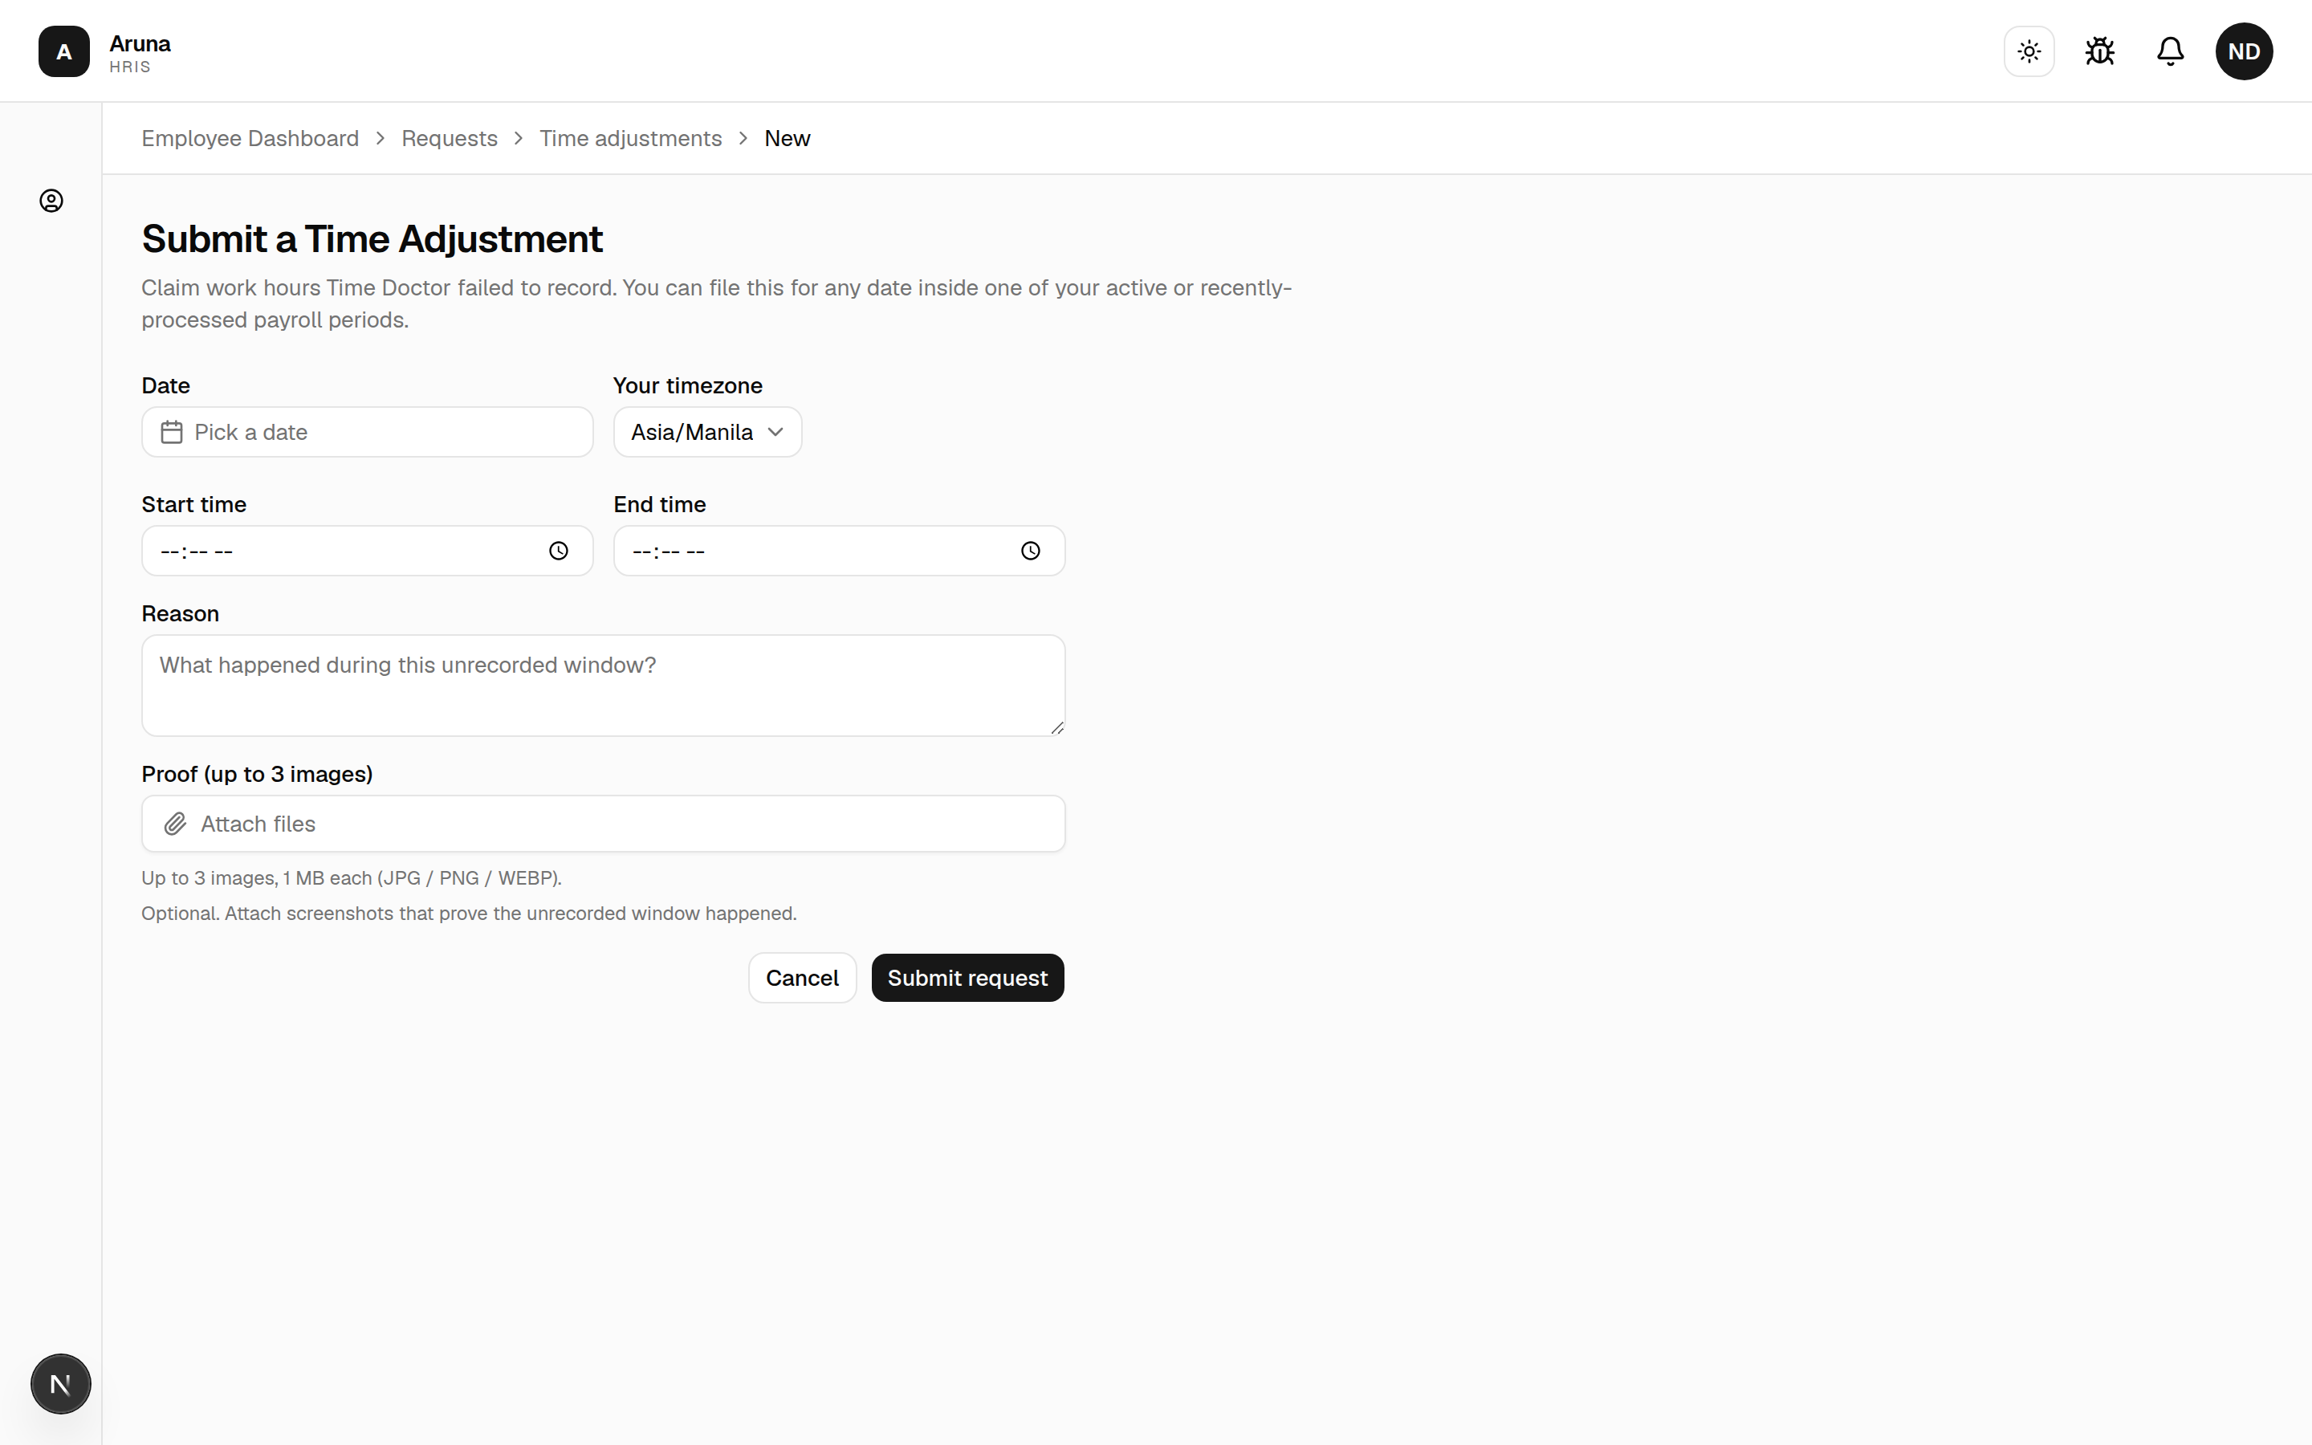This screenshot has height=1445, width=2312.
Task: Go to Employee Dashboard breadcrumb
Action: (250, 139)
